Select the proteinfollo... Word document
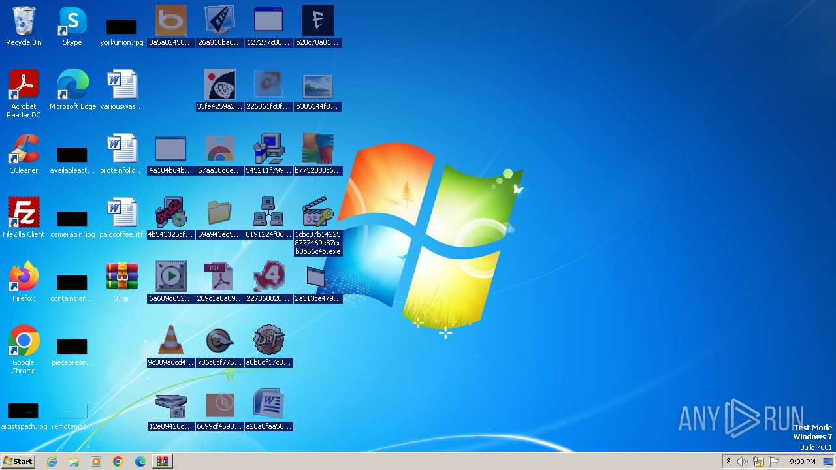The image size is (836, 470). [121, 149]
